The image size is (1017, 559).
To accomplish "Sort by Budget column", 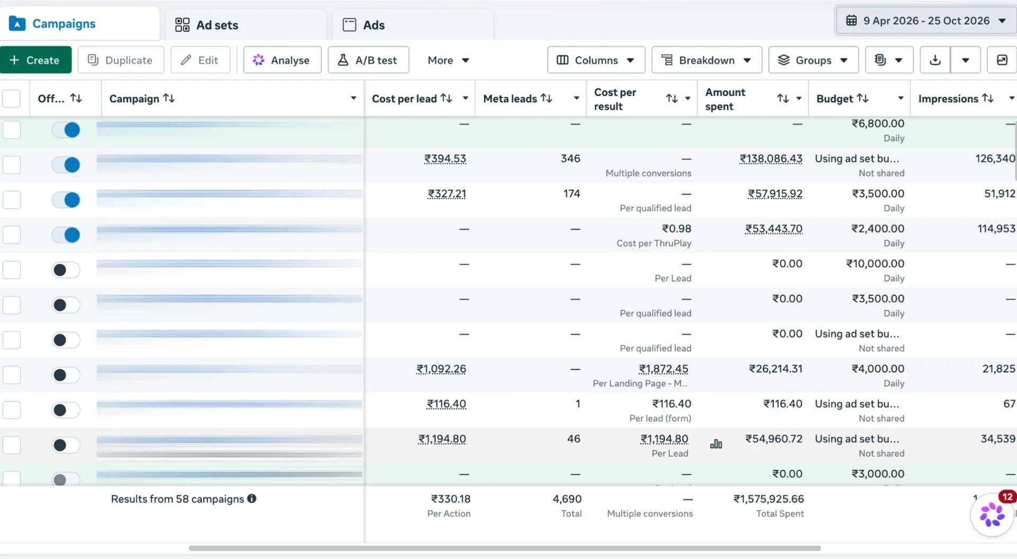I will click(x=863, y=98).
